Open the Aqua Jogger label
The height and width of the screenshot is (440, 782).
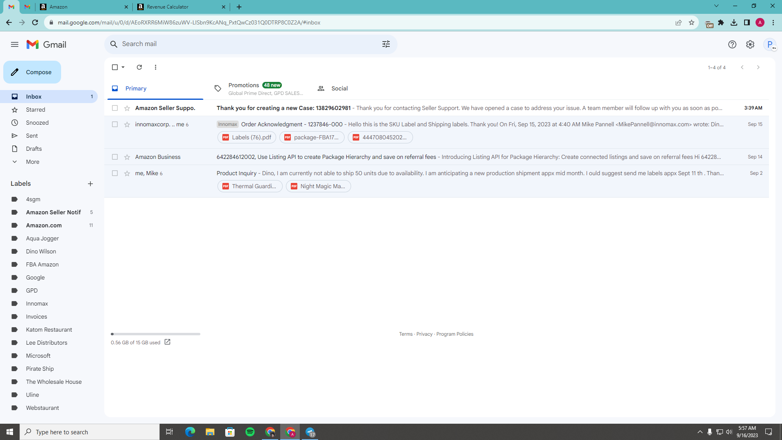pyautogui.click(x=49, y=238)
